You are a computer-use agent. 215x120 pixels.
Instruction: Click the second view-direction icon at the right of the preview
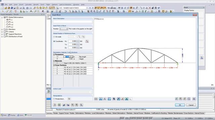pos(181,99)
